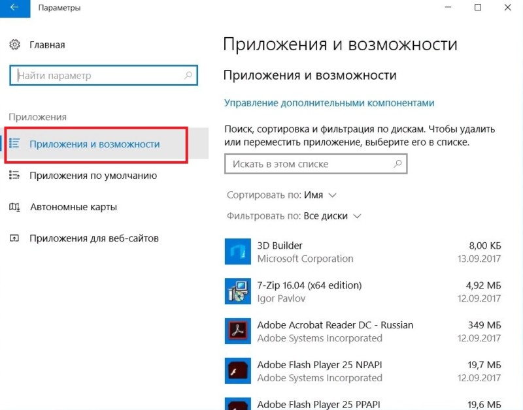Image resolution: width=523 pixels, height=410 pixels.
Task: Select Adobe Acrobat Reader DC - Russian entry
Action: pos(335,325)
